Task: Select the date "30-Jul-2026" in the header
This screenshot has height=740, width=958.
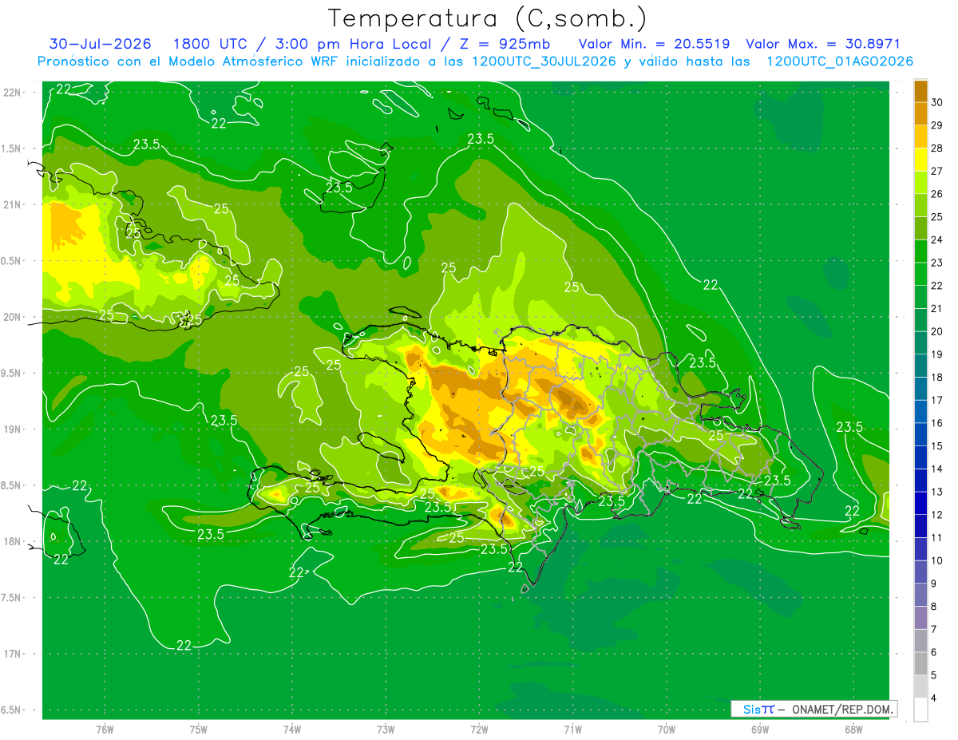Action: pos(101,44)
